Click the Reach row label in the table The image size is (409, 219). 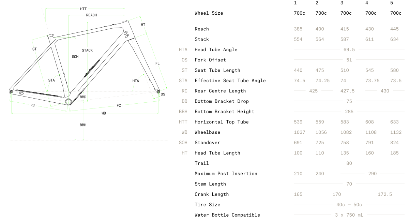click(202, 29)
